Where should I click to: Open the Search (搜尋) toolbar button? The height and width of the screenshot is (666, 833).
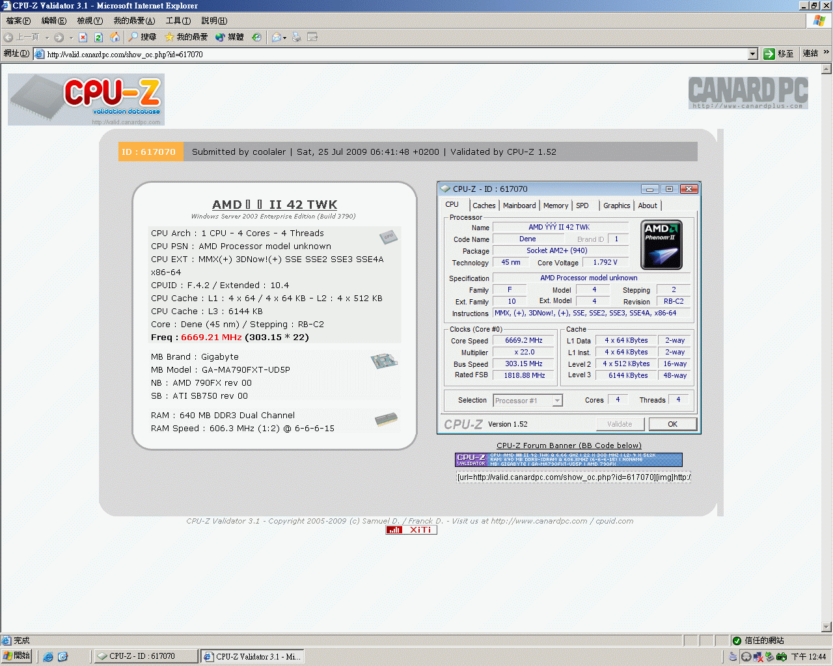pos(143,37)
